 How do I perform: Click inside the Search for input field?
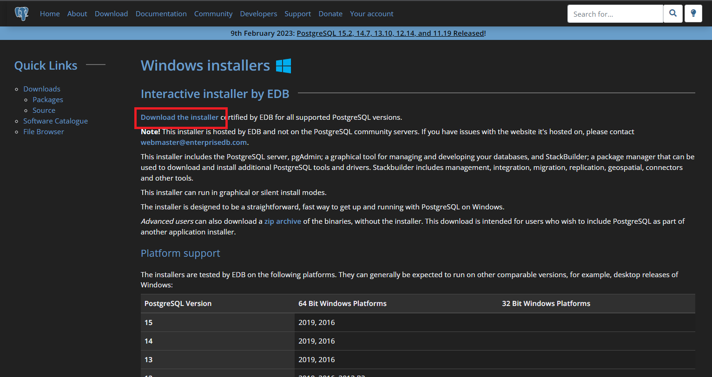point(613,13)
